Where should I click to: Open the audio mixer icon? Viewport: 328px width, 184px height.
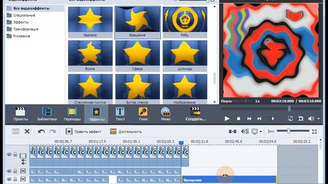tap(245, 131)
